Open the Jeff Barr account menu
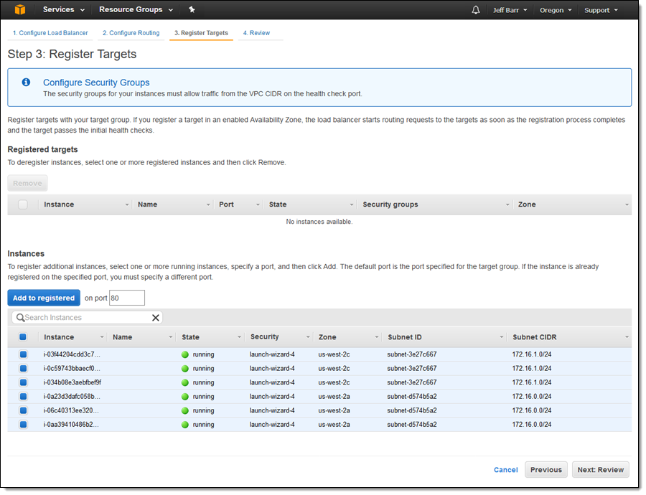The height and width of the screenshot is (495, 646). (x=510, y=10)
